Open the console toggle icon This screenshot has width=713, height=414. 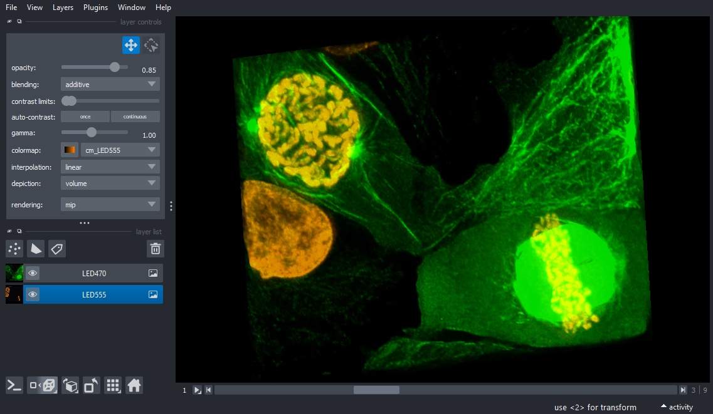pyautogui.click(x=14, y=385)
